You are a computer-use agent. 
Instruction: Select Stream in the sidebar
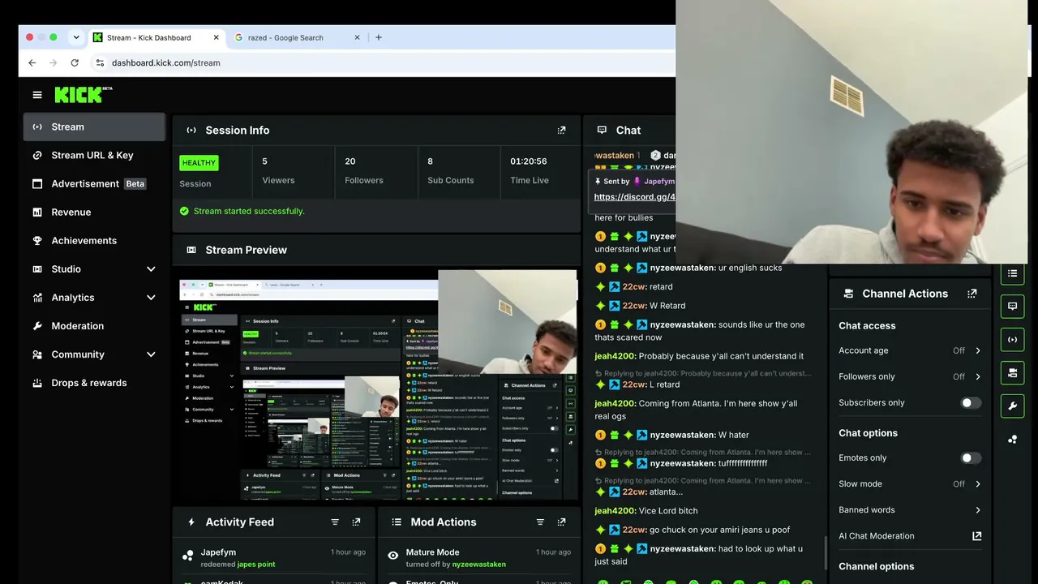[94, 127]
